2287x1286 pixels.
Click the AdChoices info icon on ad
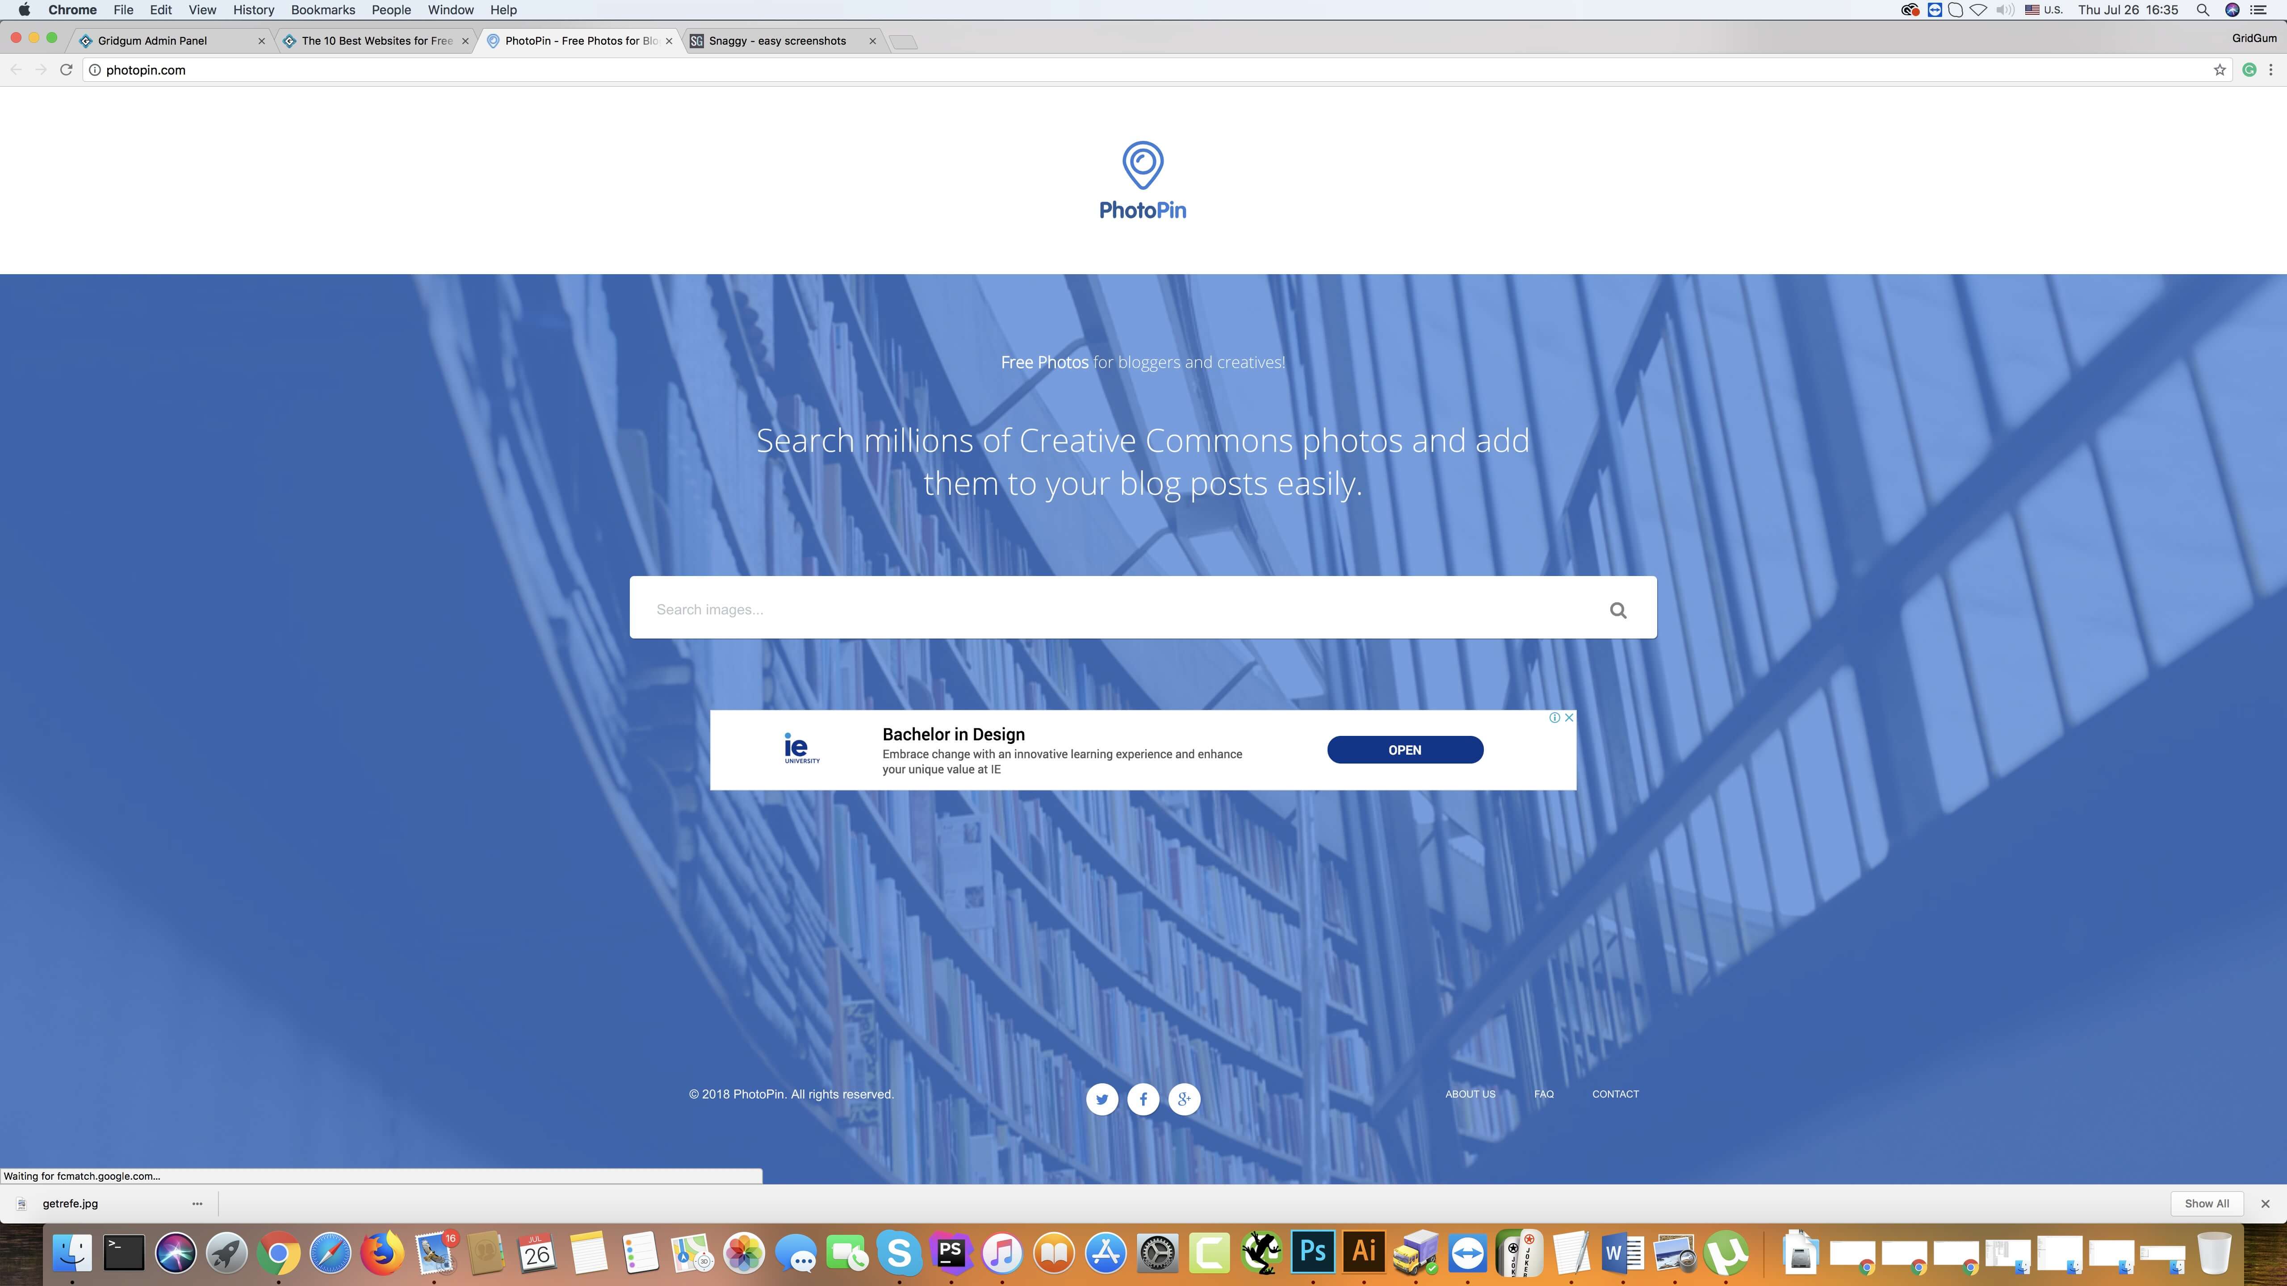point(1554,717)
